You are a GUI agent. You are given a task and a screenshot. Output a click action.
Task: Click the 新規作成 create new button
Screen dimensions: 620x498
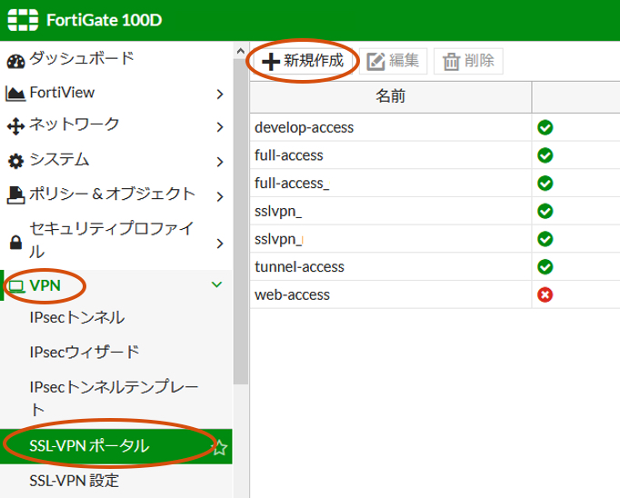(x=305, y=61)
